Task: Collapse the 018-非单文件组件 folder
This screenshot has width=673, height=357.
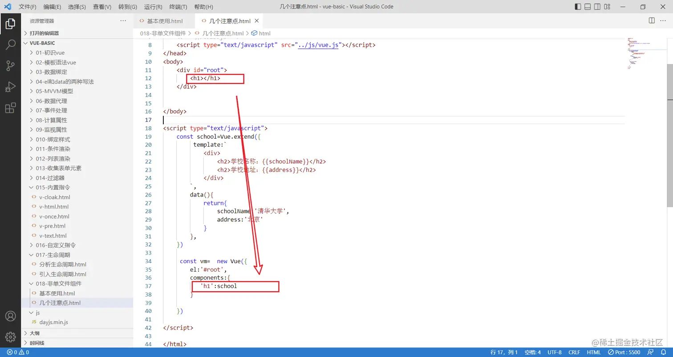Action: coord(77,284)
